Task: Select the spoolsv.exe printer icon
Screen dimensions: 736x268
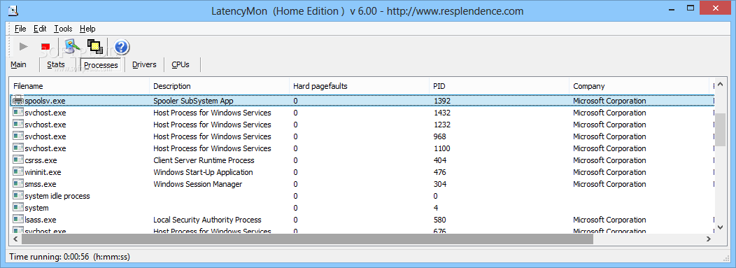Action: tap(18, 101)
